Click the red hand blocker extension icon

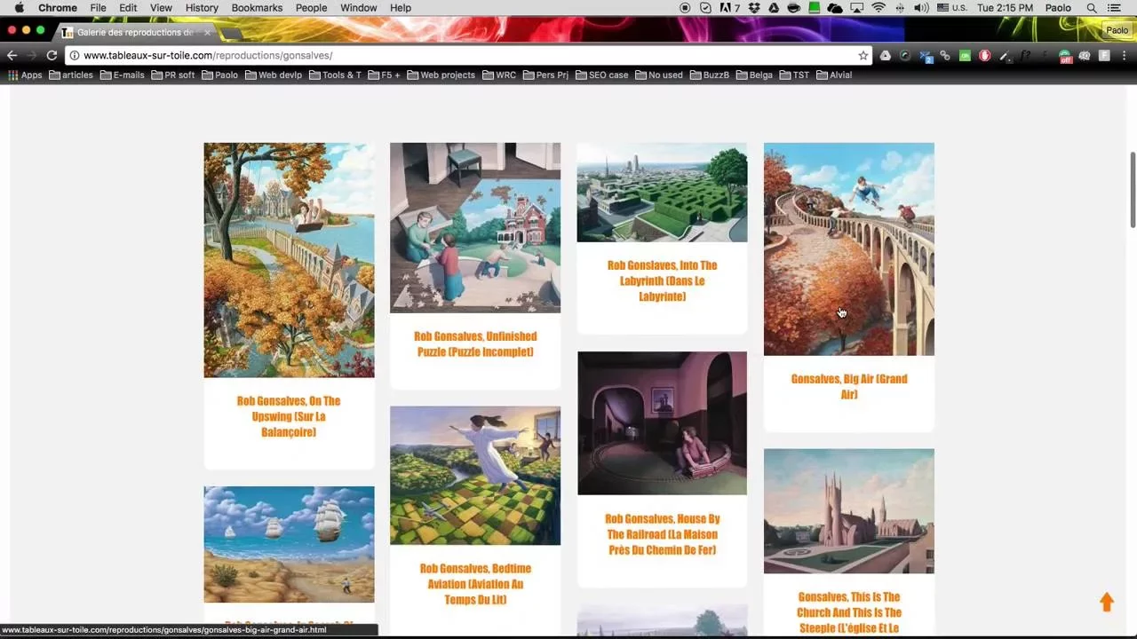pos(984,55)
